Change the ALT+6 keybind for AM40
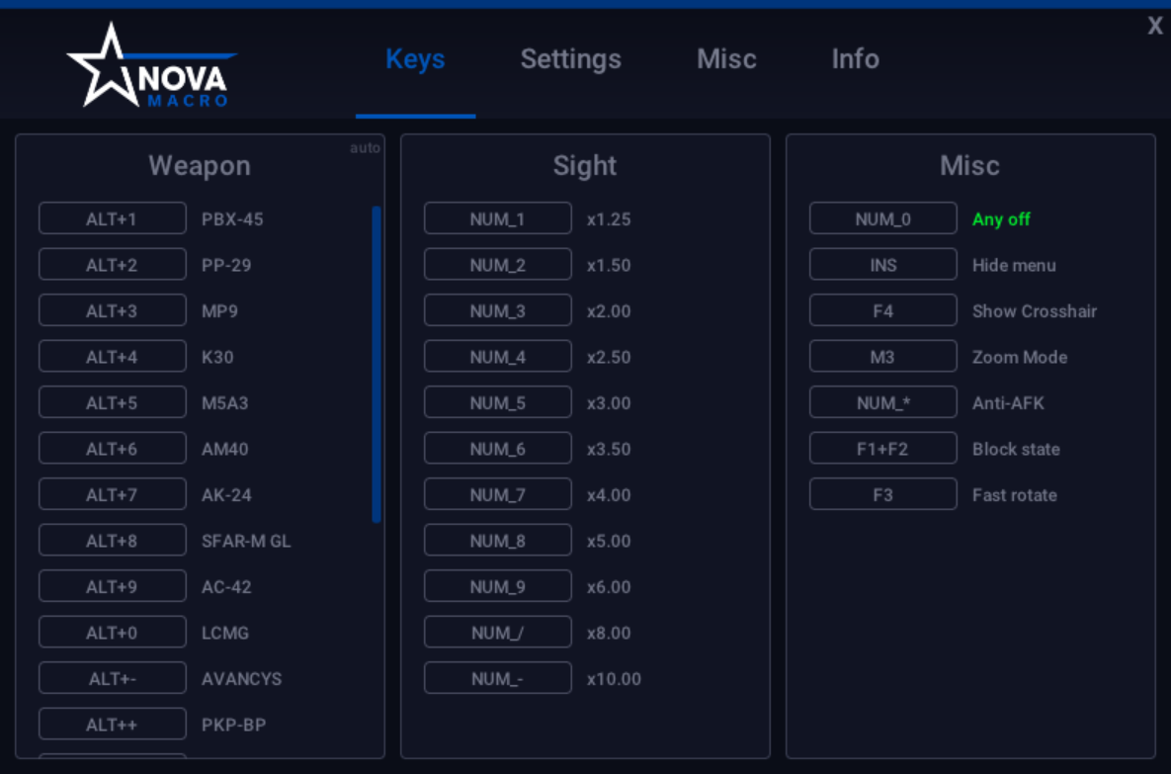The image size is (1171, 774). (x=112, y=448)
